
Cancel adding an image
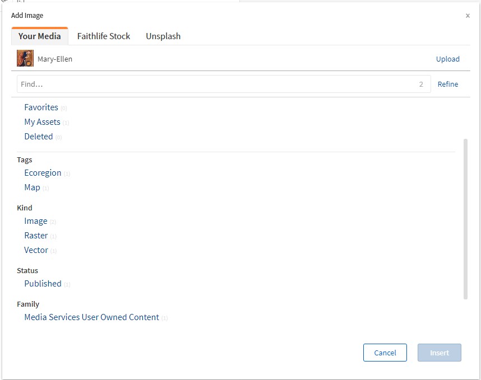coord(385,353)
